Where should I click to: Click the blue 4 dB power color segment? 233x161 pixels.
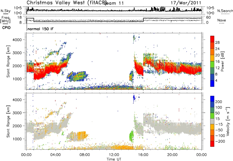212,83
